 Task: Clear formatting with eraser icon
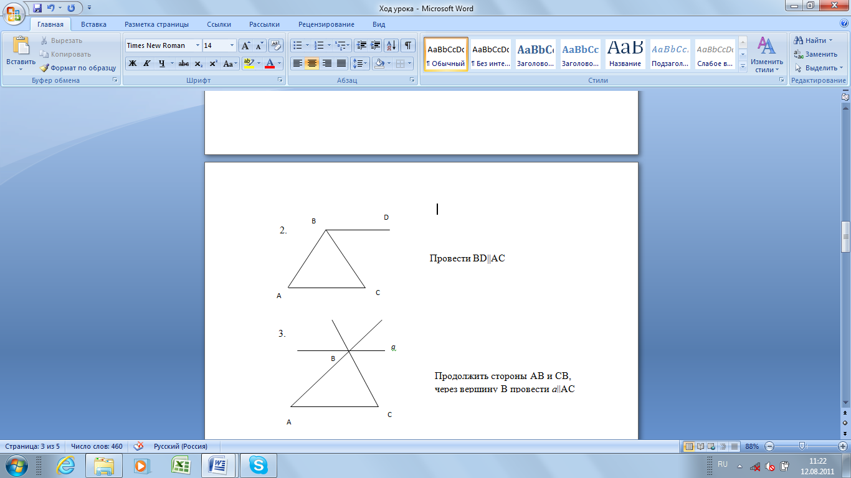tap(277, 45)
